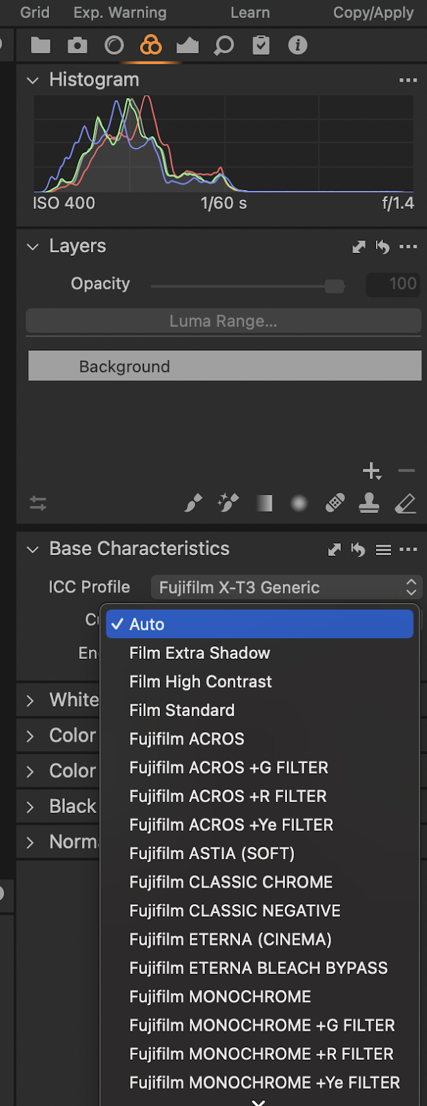Open the Library tool tab folder icon
Viewport: 427px width, 1106px height.
point(41,46)
